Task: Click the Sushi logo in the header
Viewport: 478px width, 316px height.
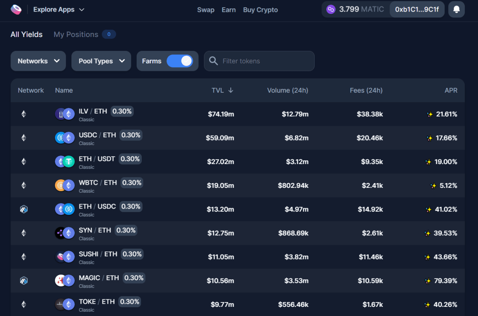Action: (x=16, y=10)
